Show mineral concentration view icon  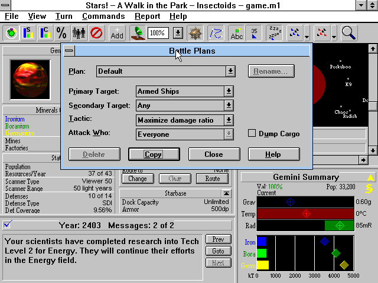pos(45,33)
